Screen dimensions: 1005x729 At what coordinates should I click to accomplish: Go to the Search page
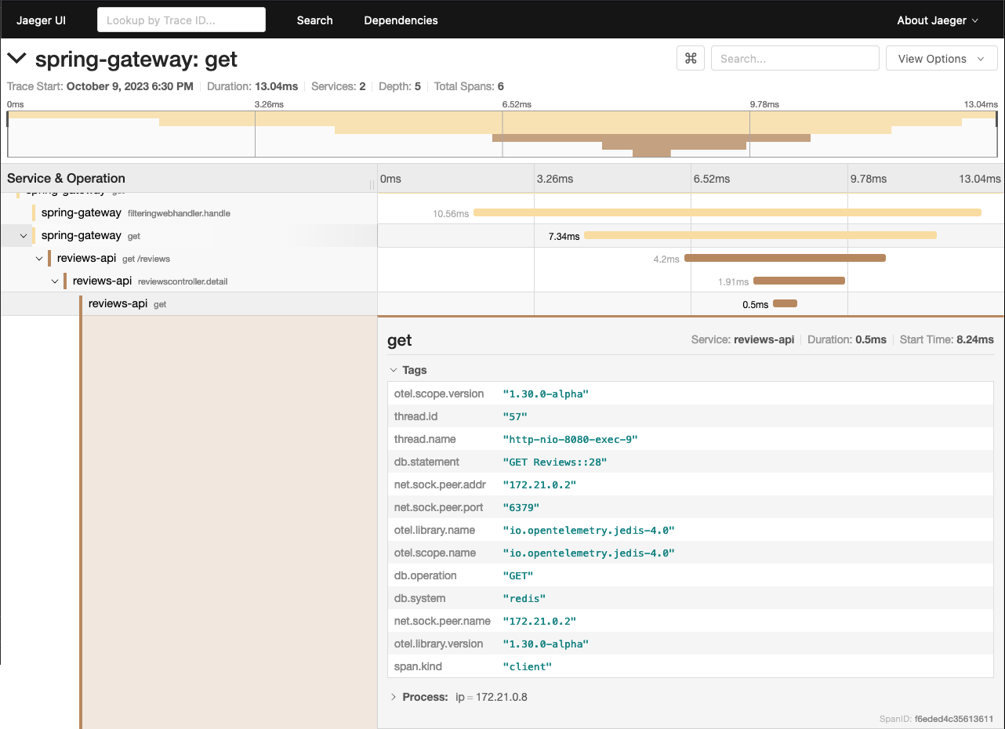[x=314, y=20]
